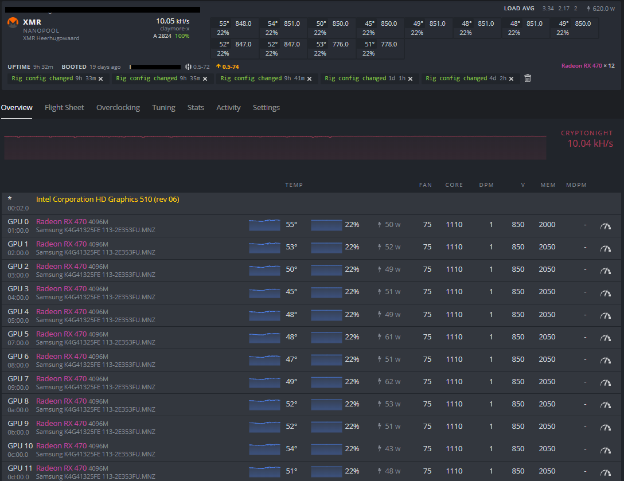Click Intel Corporation HD Graphics 510 entry
Image resolution: width=624 pixels, height=481 pixels.
(107, 199)
